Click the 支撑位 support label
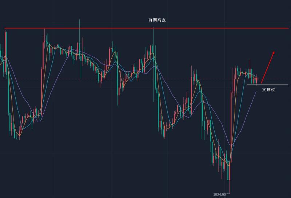291x198 pixels. [268, 90]
